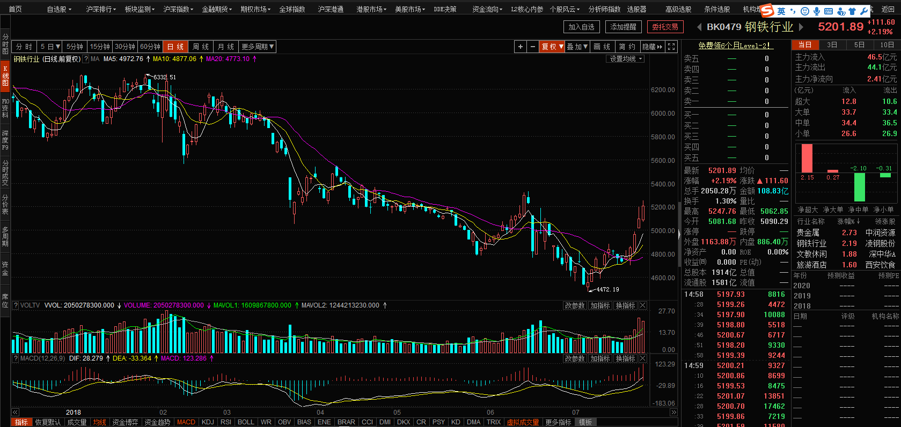Image resolution: width=901 pixels, height=427 pixels.
Task: Open the 首页 home menu item
Action: [16, 9]
